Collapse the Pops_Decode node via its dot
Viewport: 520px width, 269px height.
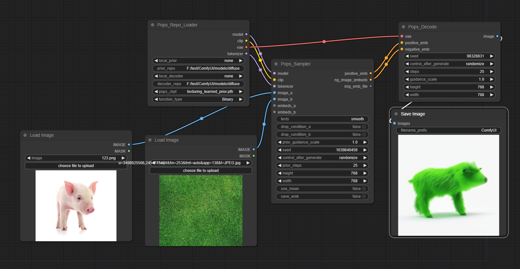point(404,27)
